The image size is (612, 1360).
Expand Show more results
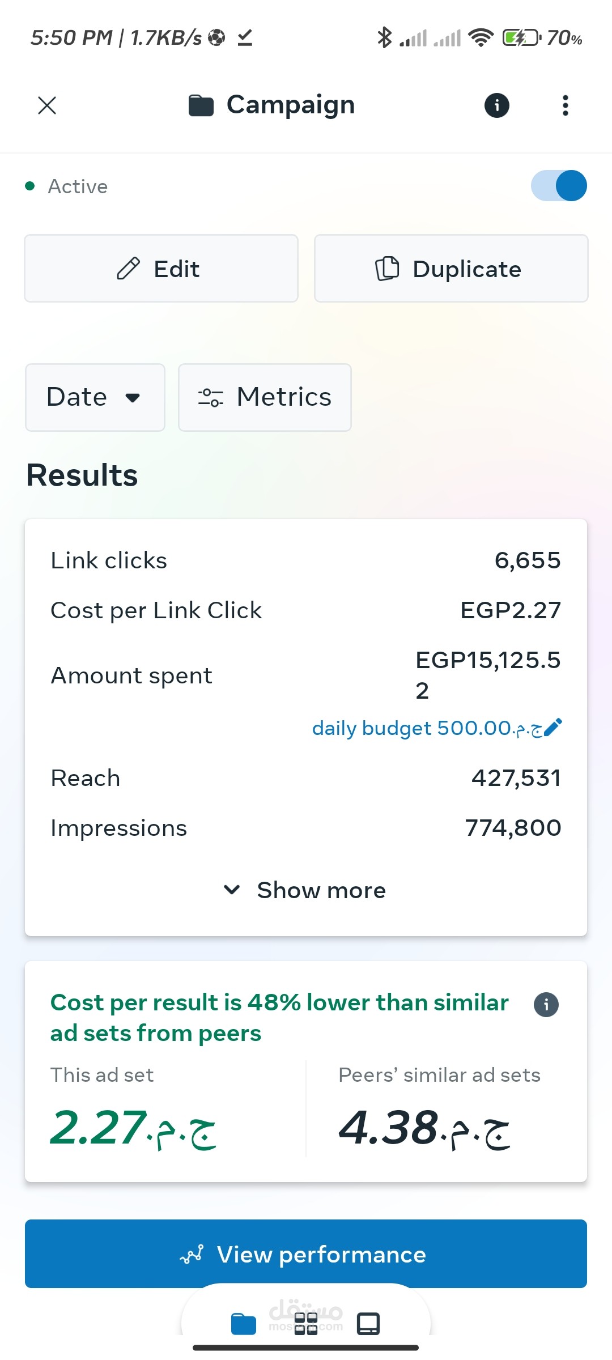tap(306, 890)
